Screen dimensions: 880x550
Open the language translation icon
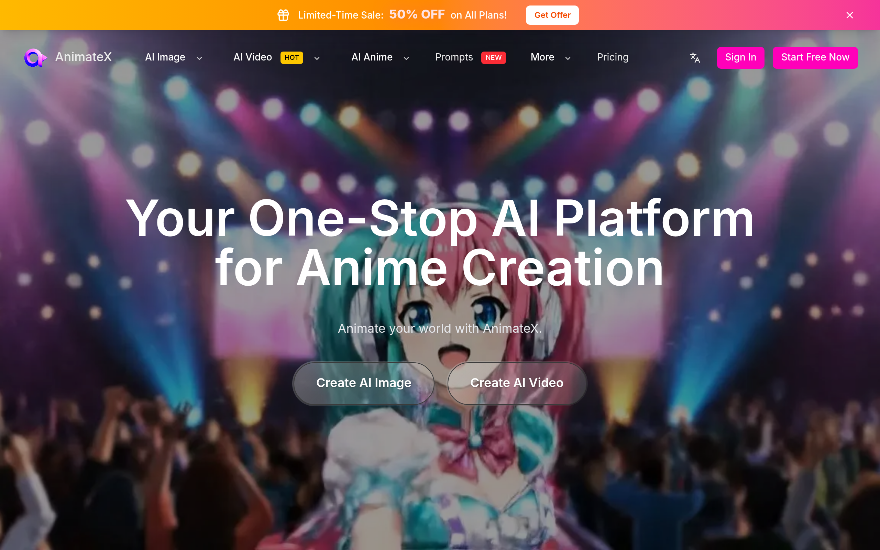coord(695,57)
